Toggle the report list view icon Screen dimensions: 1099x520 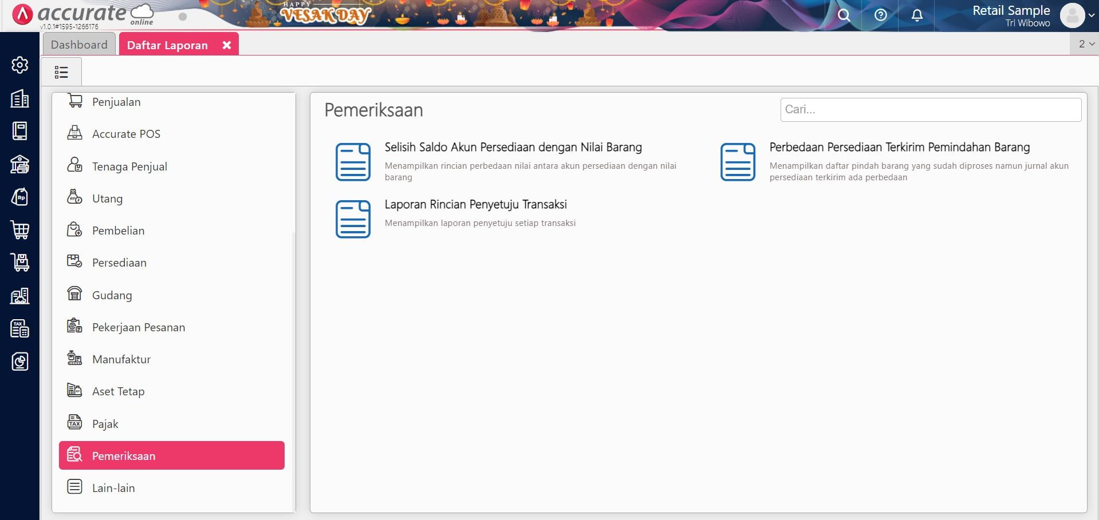click(61, 72)
